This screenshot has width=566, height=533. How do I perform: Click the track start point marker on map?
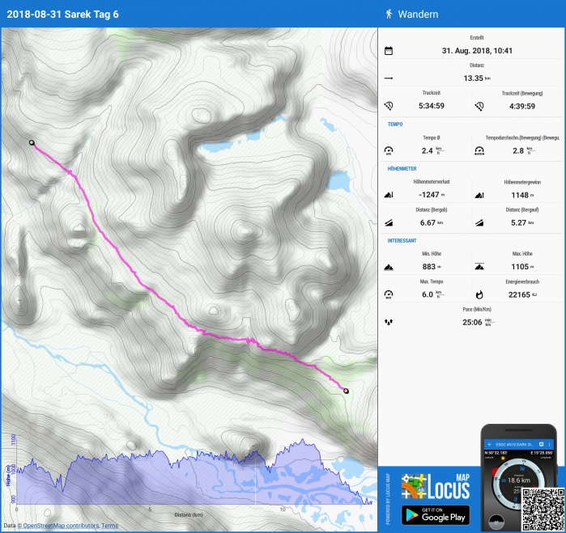32,143
